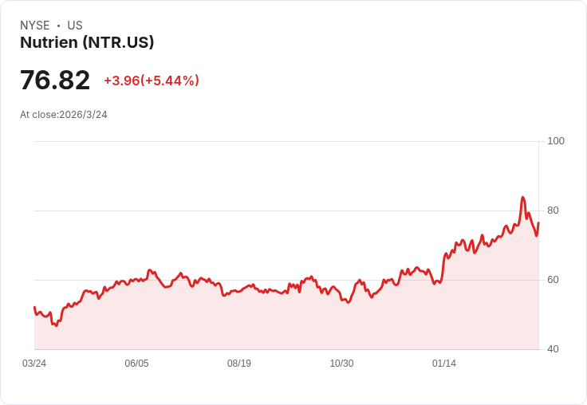
Task: Click the +3.96(+5.44%) price change
Action: coord(152,81)
